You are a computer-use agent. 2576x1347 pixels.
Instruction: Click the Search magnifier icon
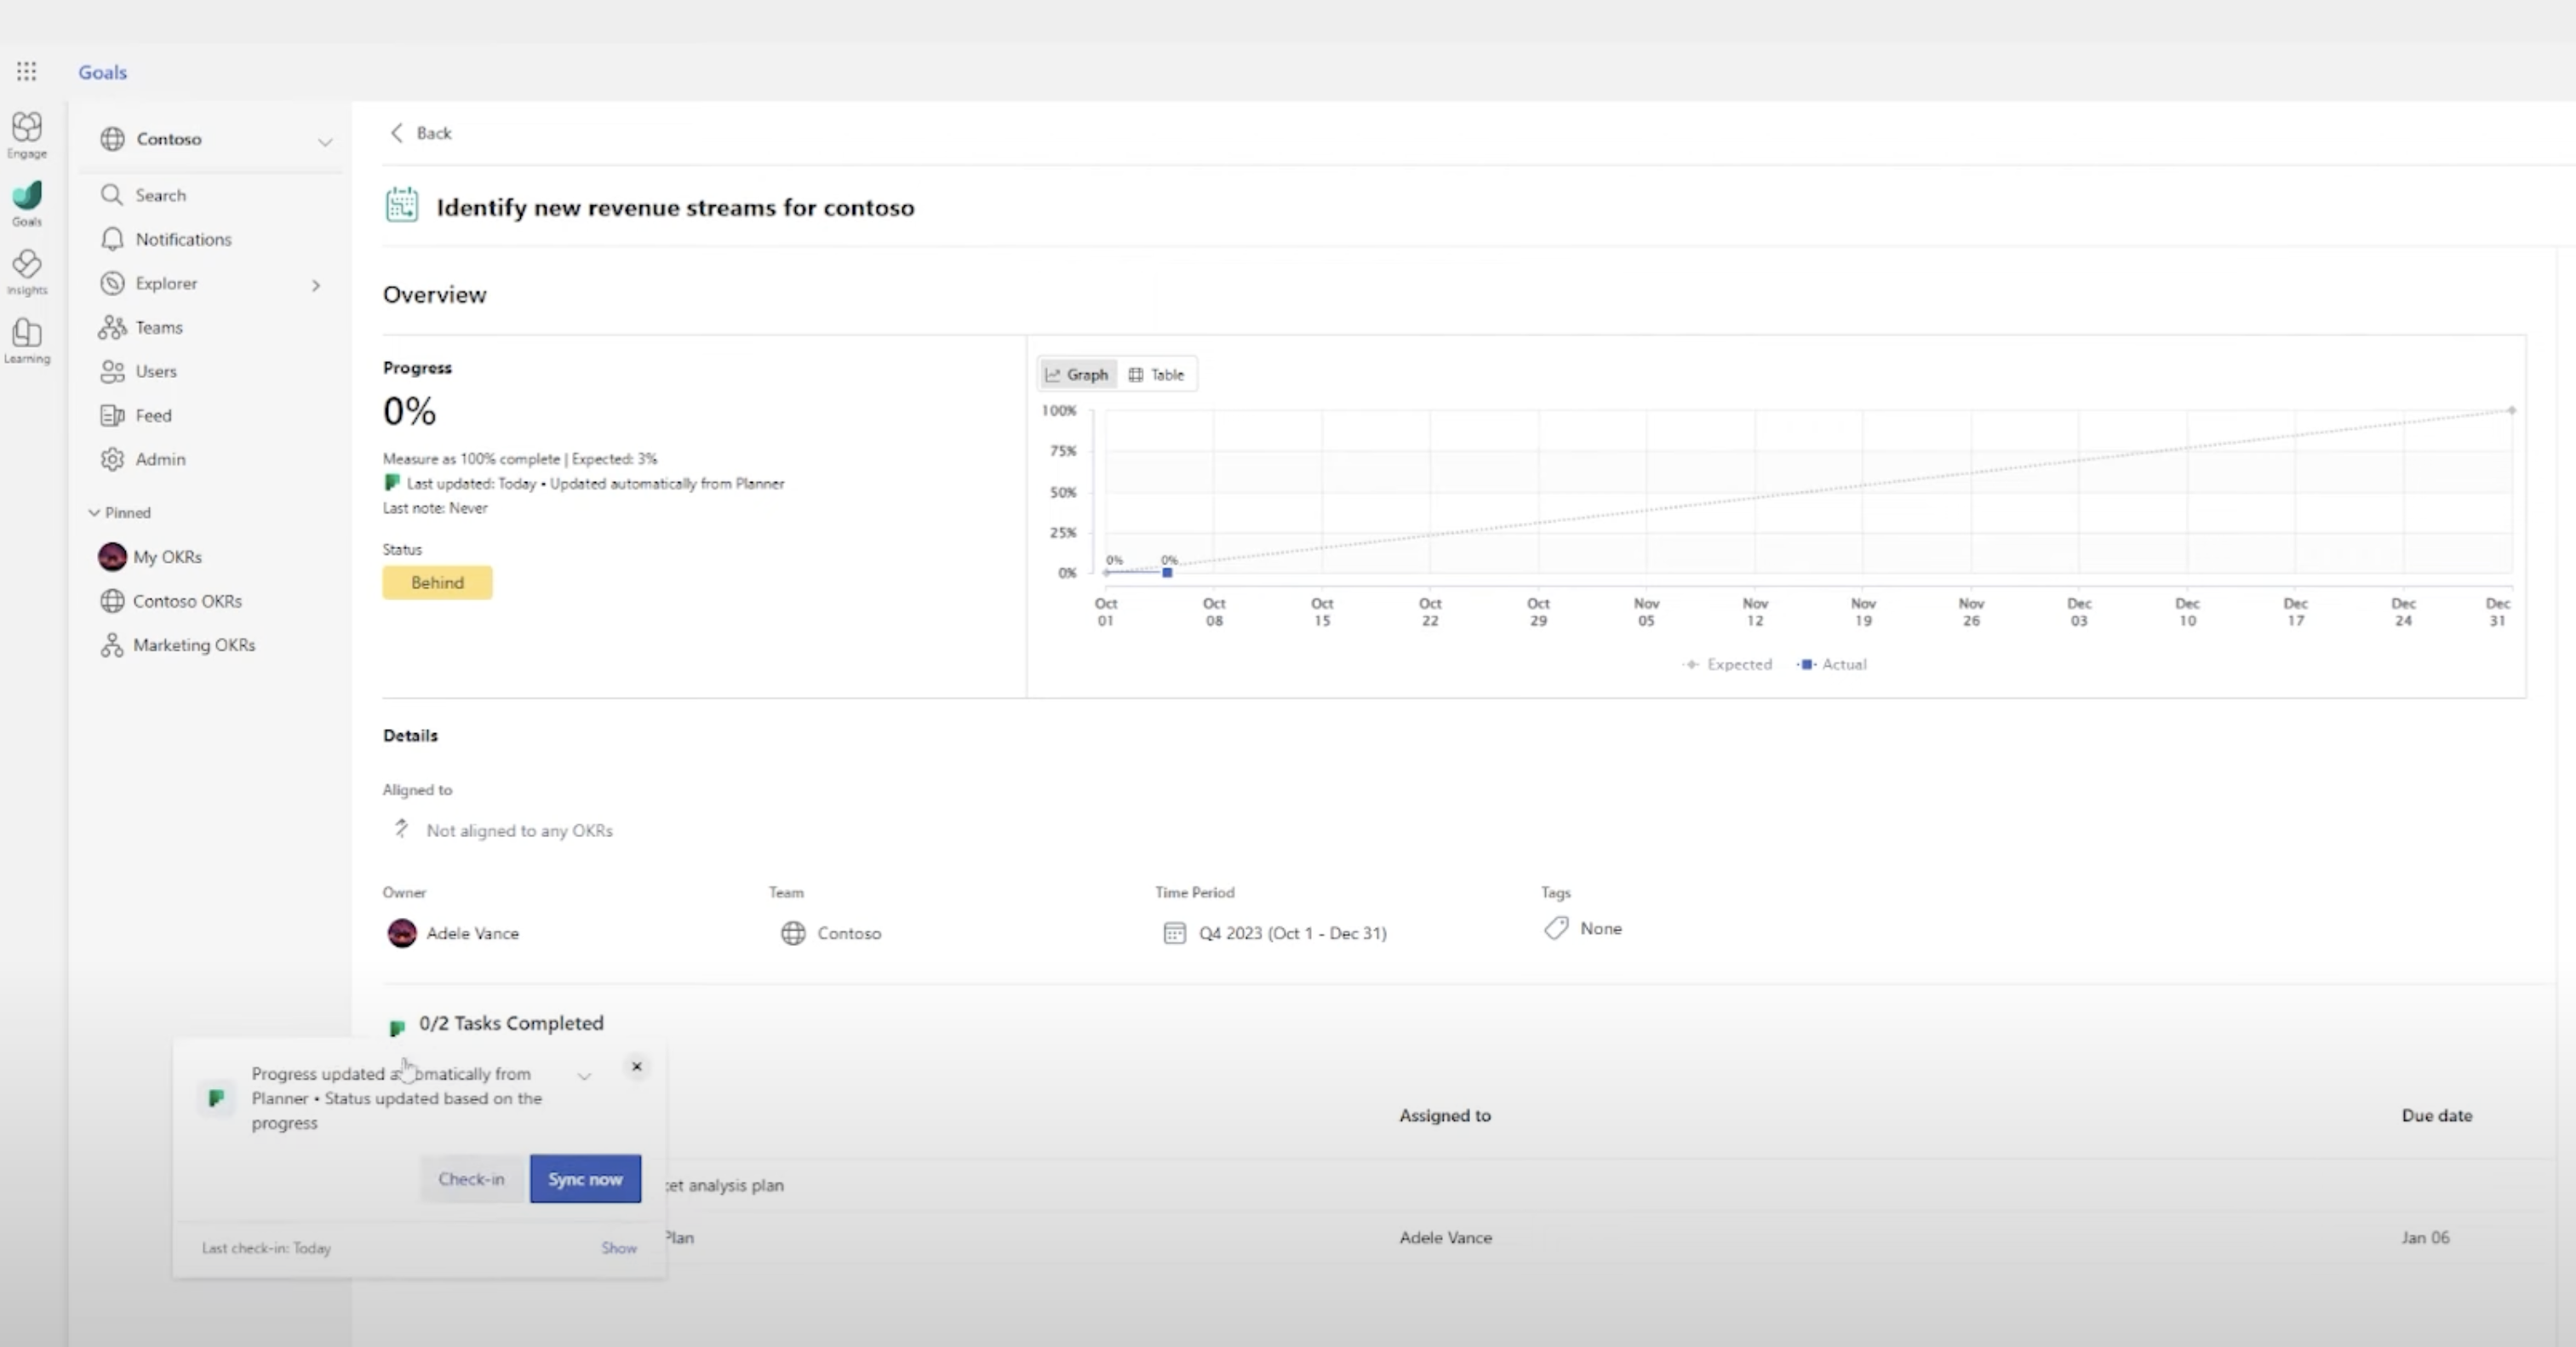click(x=112, y=194)
